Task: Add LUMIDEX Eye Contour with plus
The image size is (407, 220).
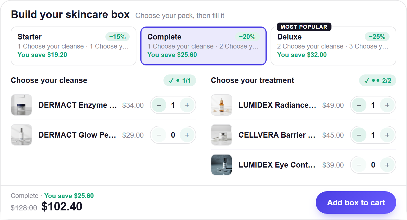Action: coord(387,165)
